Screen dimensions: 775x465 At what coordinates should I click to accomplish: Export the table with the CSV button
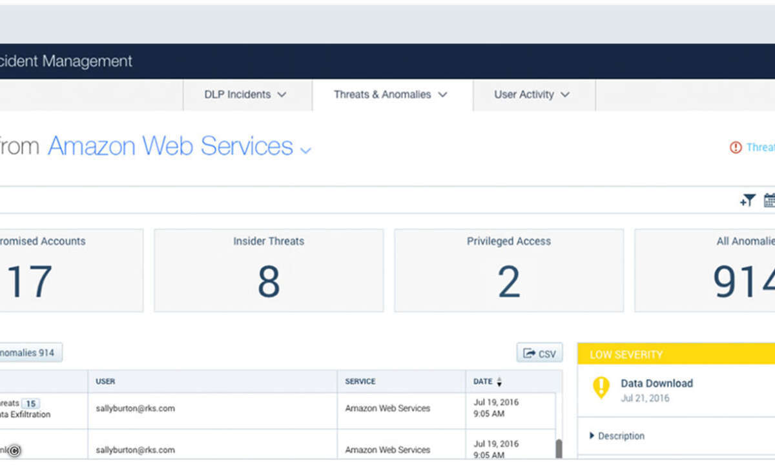pyautogui.click(x=539, y=353)
